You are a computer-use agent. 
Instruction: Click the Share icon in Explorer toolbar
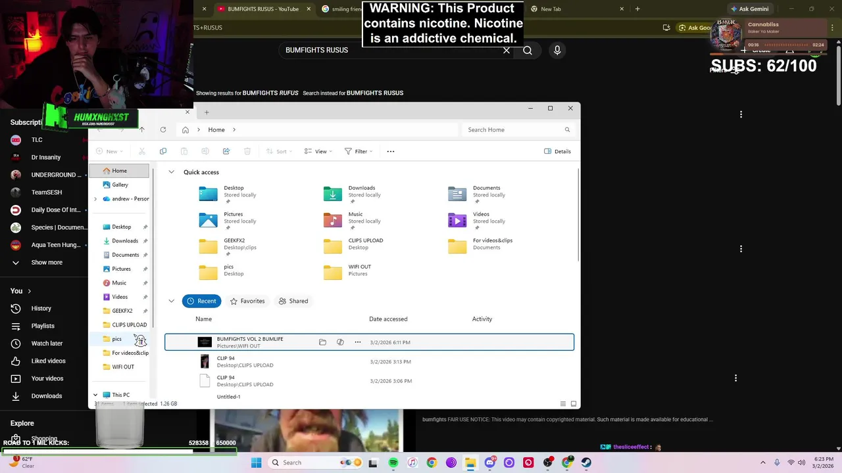pyautogui.click(x=226, y=151)
